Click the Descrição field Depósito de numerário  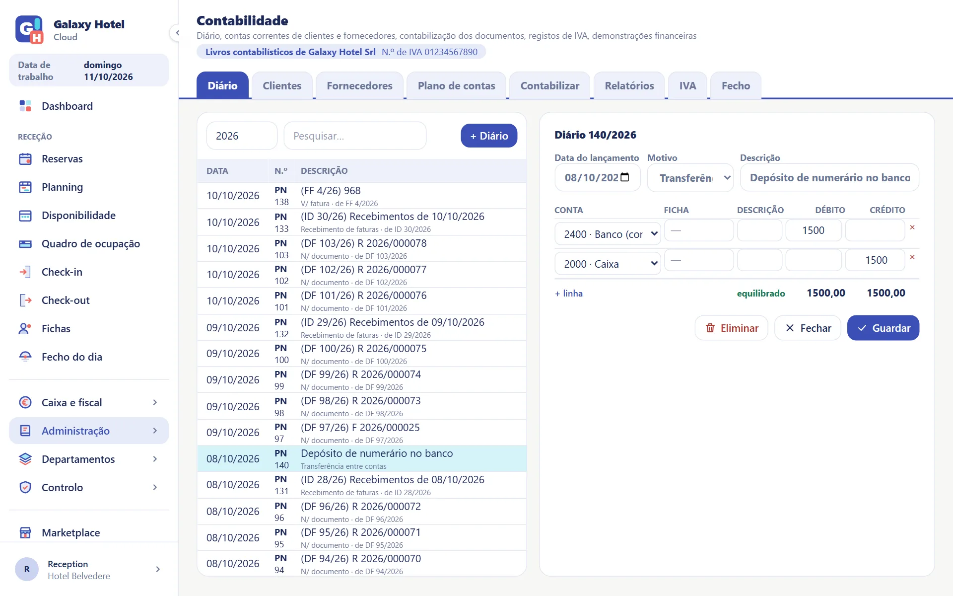(829, 178)
